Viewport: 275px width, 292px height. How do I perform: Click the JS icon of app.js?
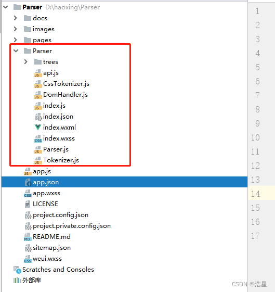coord(28,171)
